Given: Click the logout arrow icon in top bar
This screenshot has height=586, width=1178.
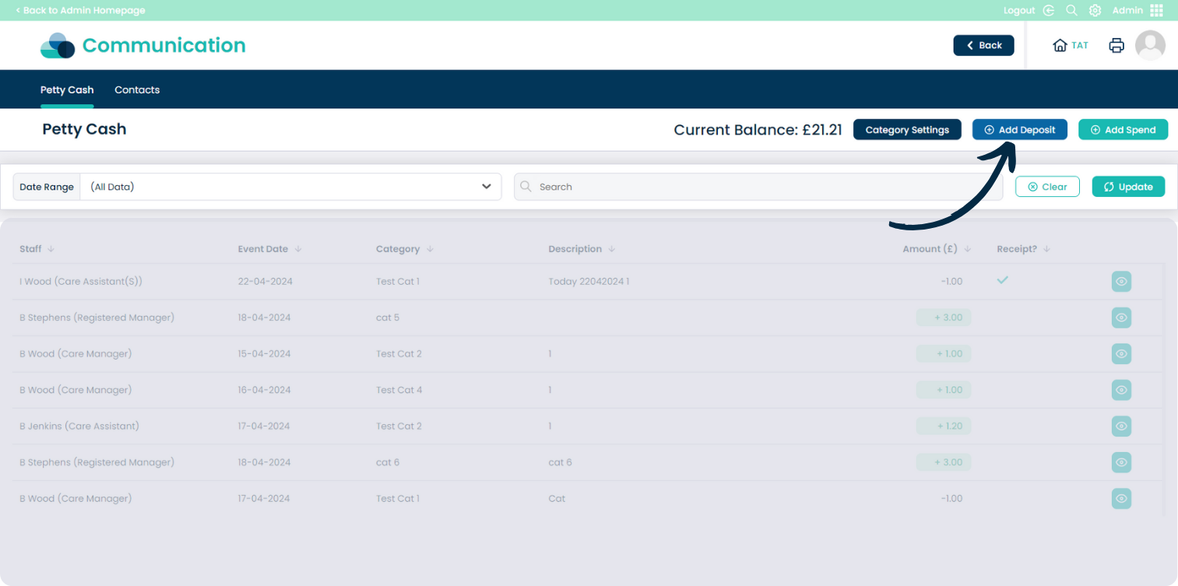Looking at the screenshot, I should (1048, 10).
